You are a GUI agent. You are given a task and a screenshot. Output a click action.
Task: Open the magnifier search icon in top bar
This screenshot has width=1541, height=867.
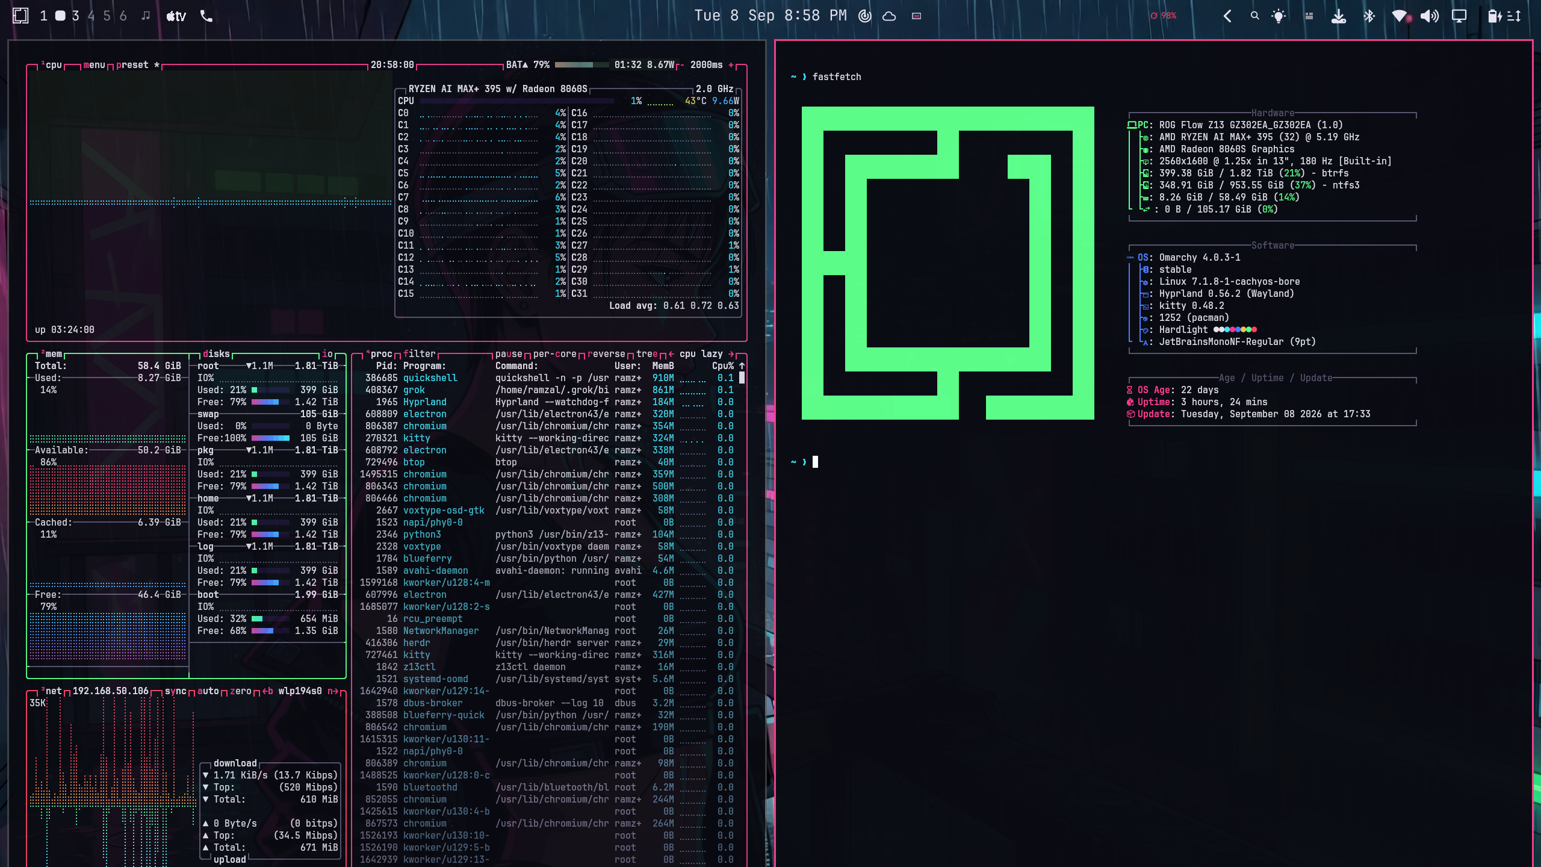1254,16
